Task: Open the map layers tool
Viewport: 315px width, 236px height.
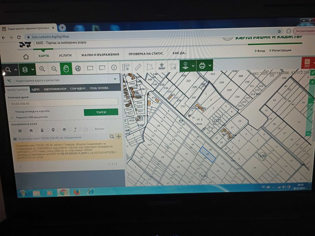Action: (x=25, y=70)
